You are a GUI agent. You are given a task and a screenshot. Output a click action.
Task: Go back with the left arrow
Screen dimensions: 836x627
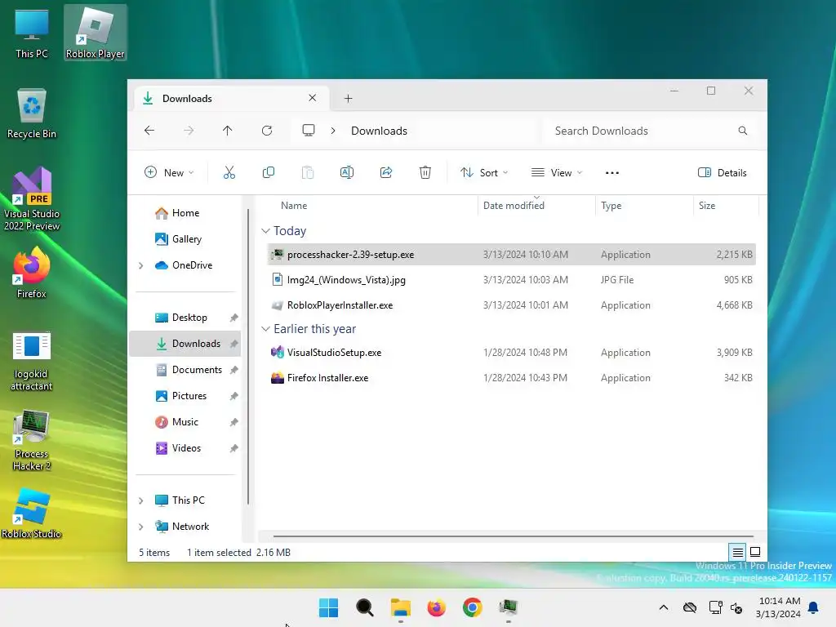(149, 131)
